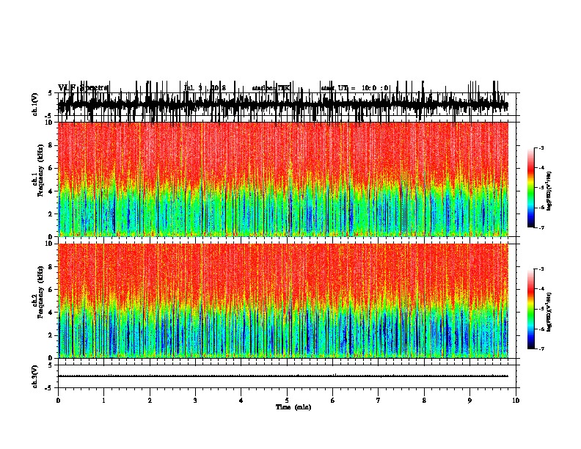Click the "5" tick label on ch.1(V) axis
The height and width of the screenshot is (449, 581).
[x=51, y=93]
